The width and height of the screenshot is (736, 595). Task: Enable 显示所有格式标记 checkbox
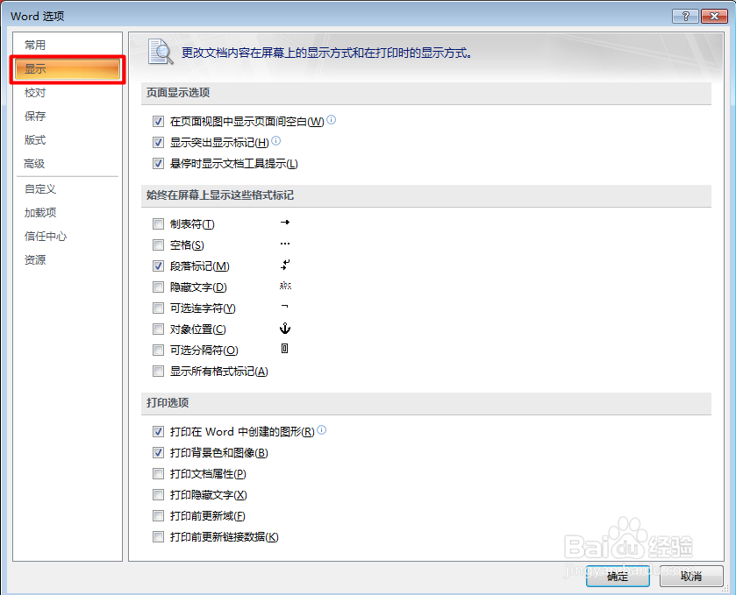pos(158,372)
